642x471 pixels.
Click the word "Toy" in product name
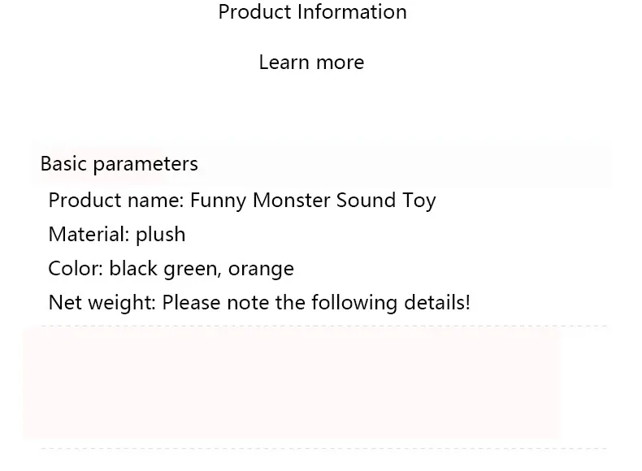click(419, 201)
